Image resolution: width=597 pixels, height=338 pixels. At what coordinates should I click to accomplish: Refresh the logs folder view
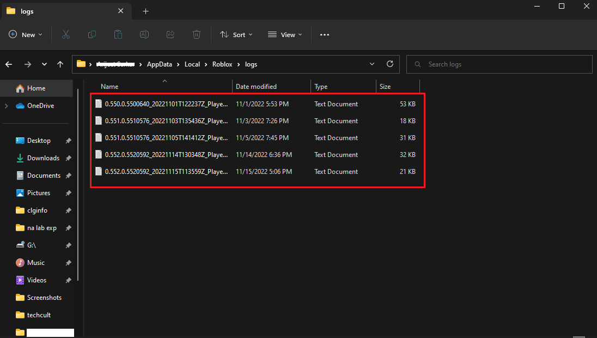pyautogui.click(x=389, y=64)
